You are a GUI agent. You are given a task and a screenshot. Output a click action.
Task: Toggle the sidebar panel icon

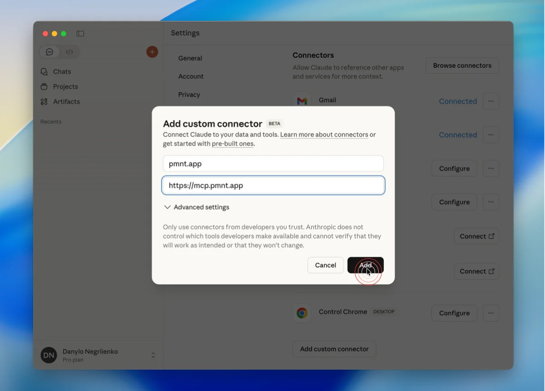[80, 34]
